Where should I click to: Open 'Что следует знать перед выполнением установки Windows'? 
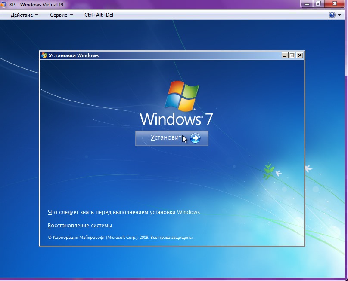tap(124, 212)
